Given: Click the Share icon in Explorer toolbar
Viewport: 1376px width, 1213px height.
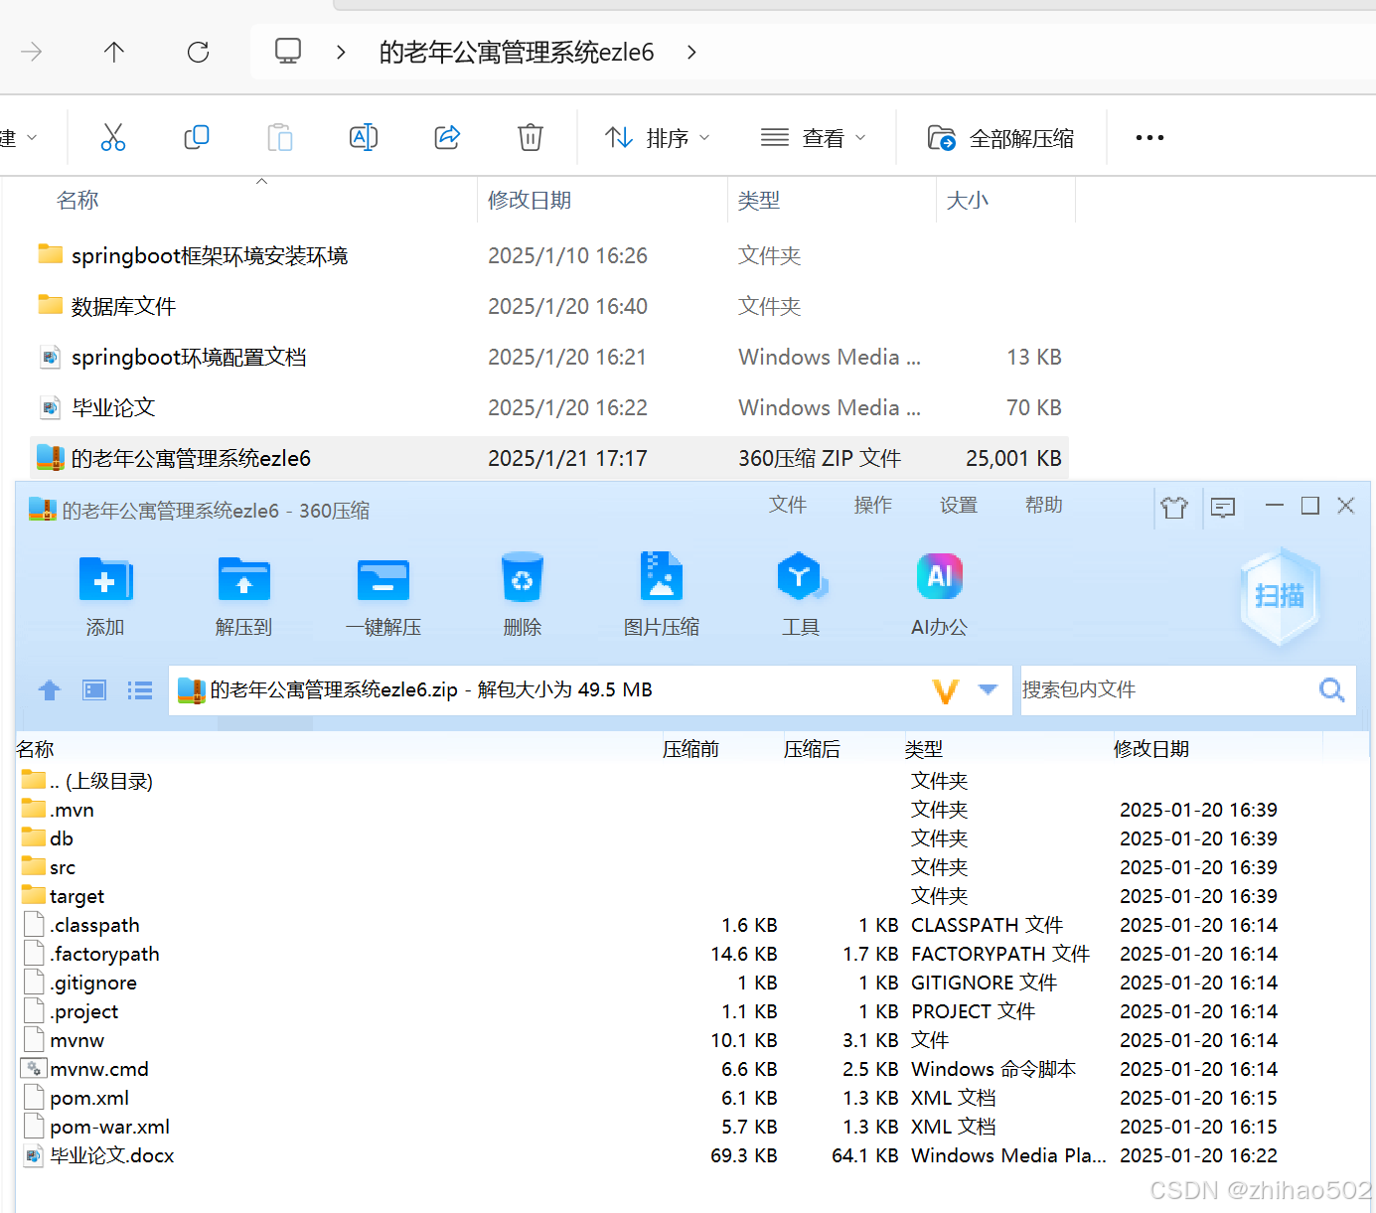Looking at the screenshot, I should click(447, 137).
